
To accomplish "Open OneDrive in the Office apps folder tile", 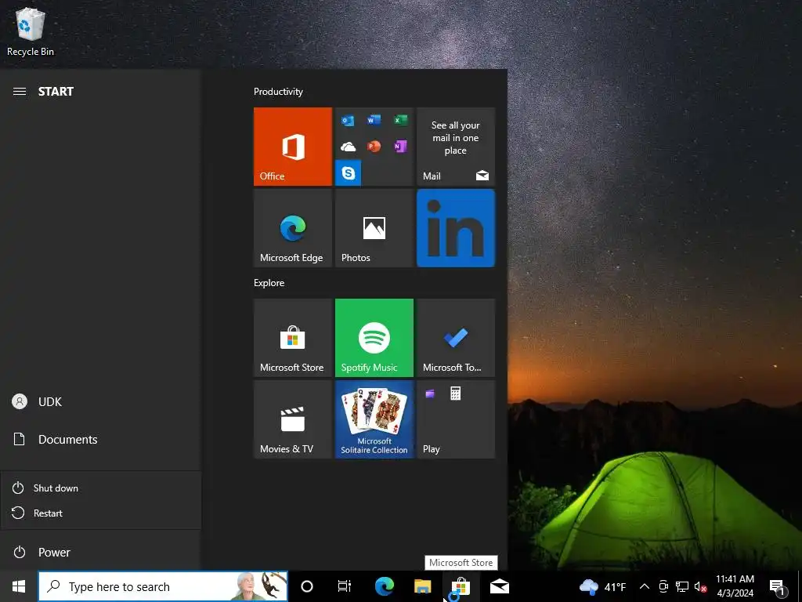I will 348,147.
